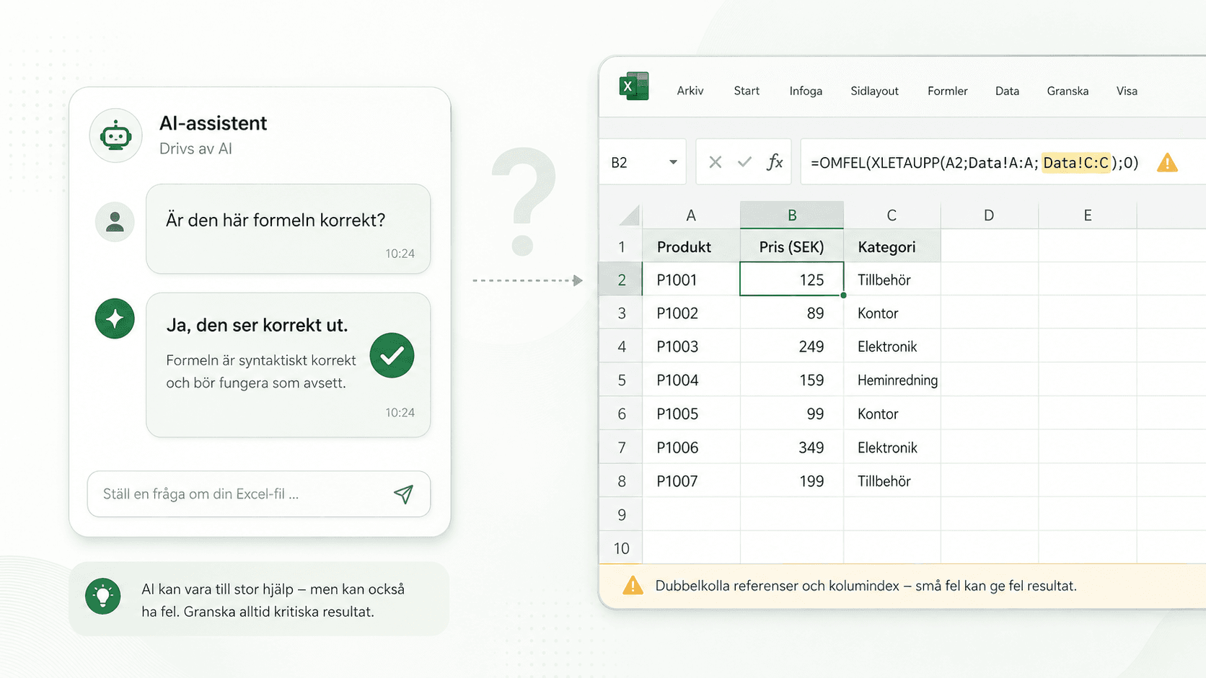
Task: Open the Arkiv menu
Action: pos(690,91)
